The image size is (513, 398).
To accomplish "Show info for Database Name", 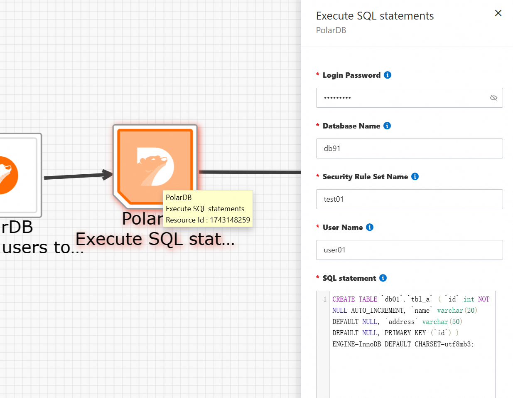I will (x=387, y=126).
